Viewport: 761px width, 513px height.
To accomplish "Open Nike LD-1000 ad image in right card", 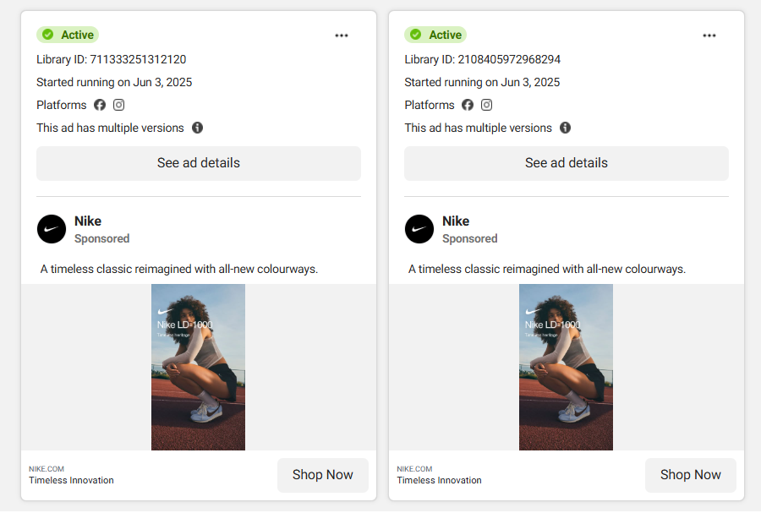I will tap(566, 367).
